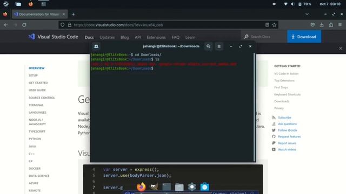
Task: Click the terminal search magnifier icon
Action: coord(208,46)
